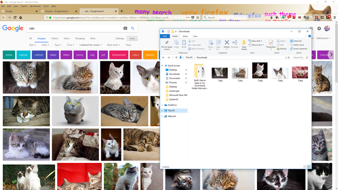Open the Time filter dropdown
The height and width of the screenshot is (190, 338).
pos(70,45)
